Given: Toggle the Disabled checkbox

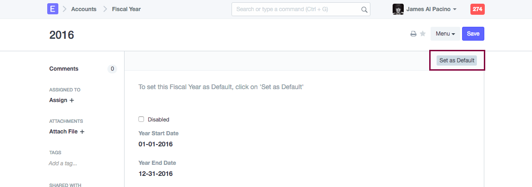Looking at the screenshot, I should (141, 119).
